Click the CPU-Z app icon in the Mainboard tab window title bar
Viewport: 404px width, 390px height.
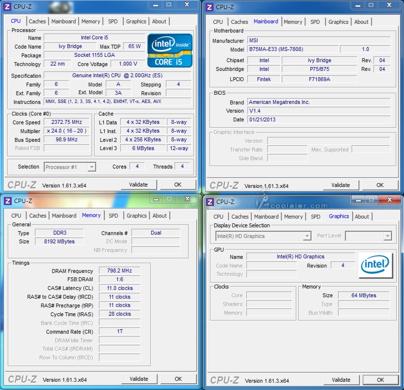[x=210, y=7]
